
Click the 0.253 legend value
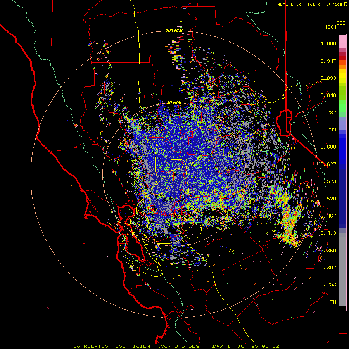coord(328,285)
